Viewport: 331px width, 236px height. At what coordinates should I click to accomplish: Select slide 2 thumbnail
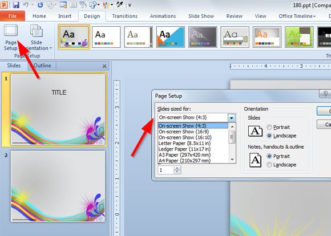pyautogui.click(x=58, y=186)
